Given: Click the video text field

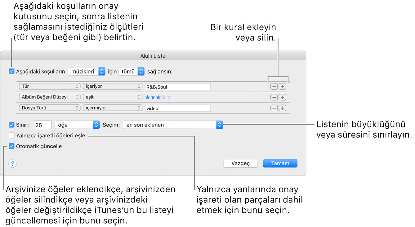Looking at the screenshot, I should point(178,108).
